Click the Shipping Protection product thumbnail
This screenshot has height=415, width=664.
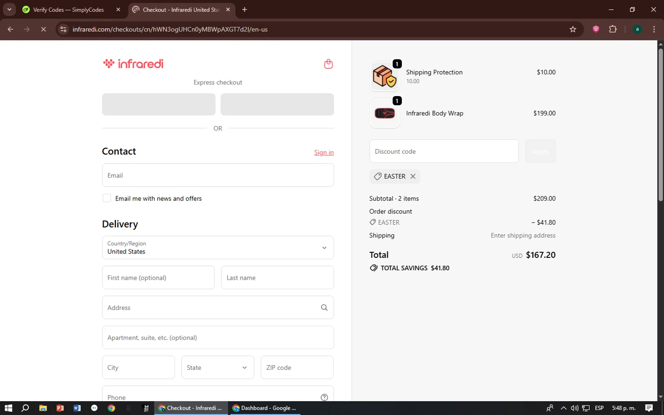tap(384, 76)
